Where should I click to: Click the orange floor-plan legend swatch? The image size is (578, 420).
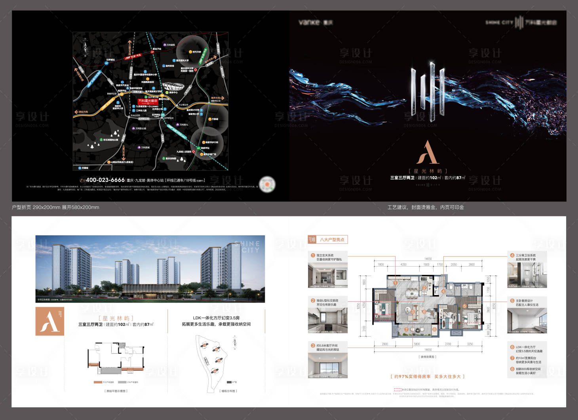(x=98, y=382)
